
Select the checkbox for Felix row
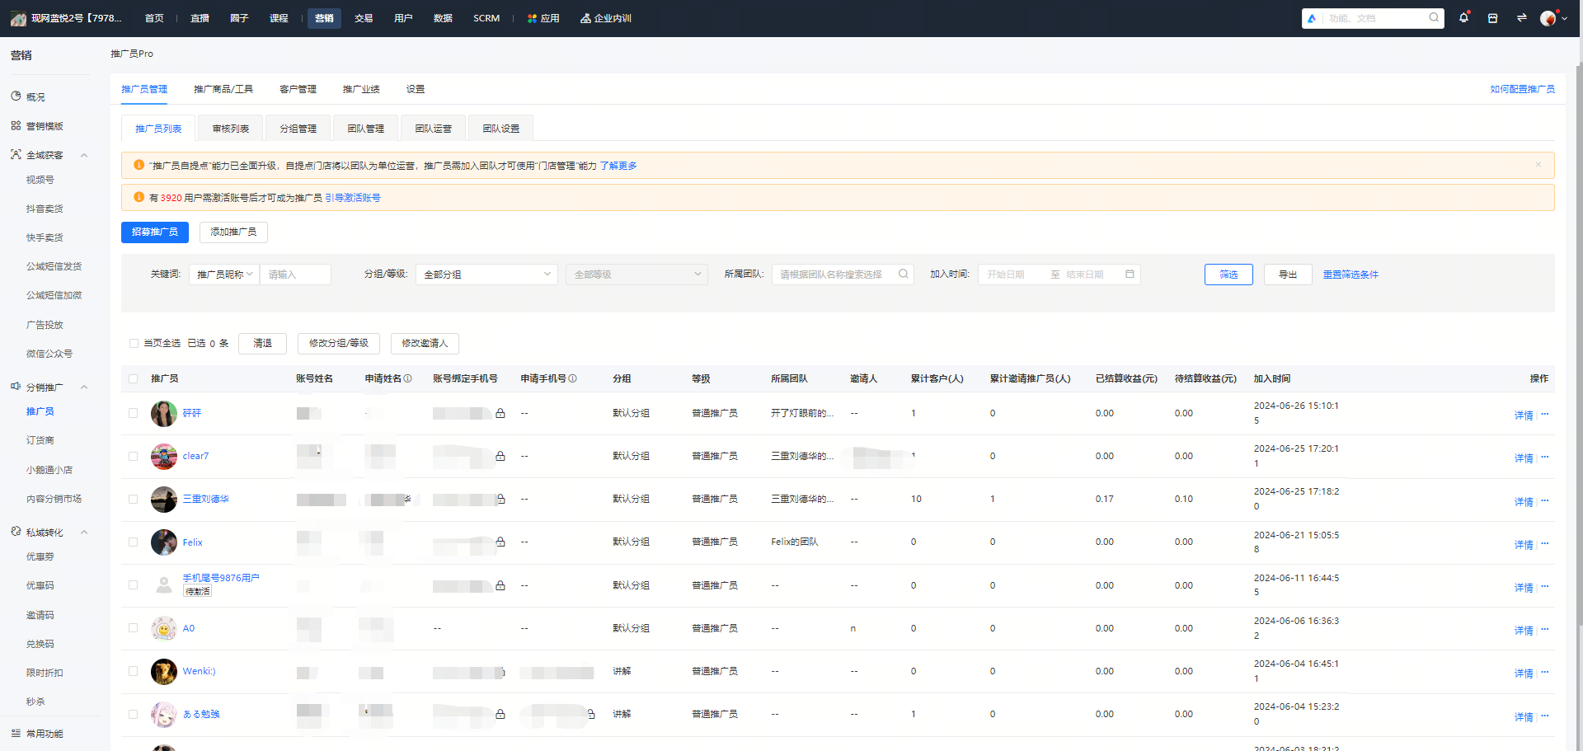pyautogui.click(x=134, y=542)
